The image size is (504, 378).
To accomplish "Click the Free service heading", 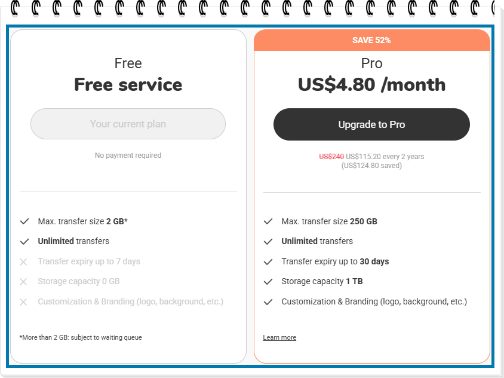I will pos(128,85).
